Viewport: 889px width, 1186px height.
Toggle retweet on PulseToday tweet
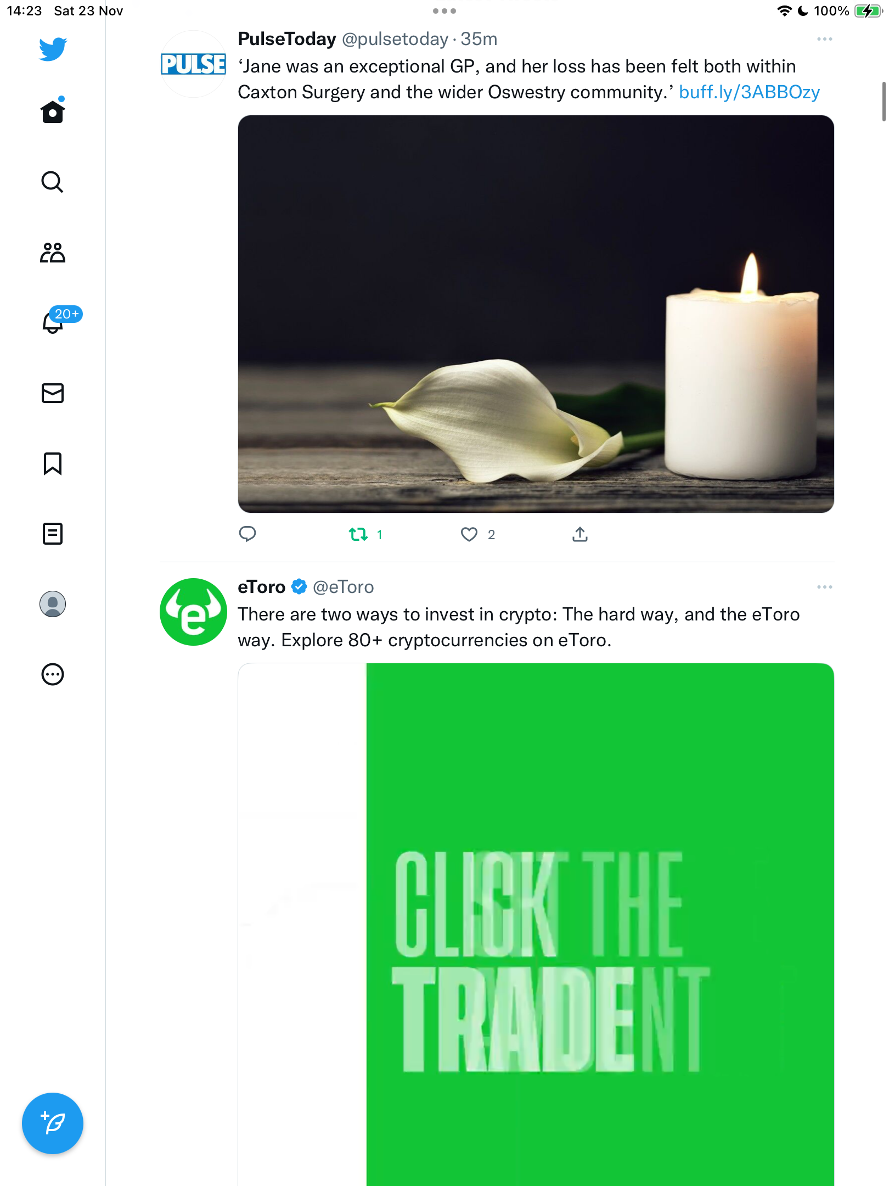click(365, 534)
